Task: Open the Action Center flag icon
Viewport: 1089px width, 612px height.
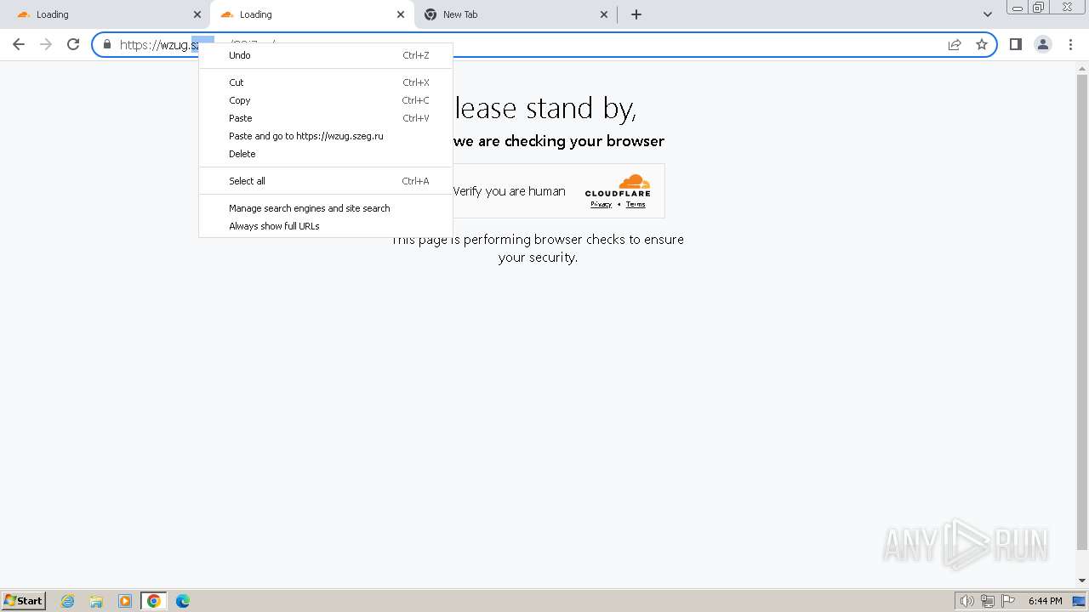Action: tap(1008, 601)
